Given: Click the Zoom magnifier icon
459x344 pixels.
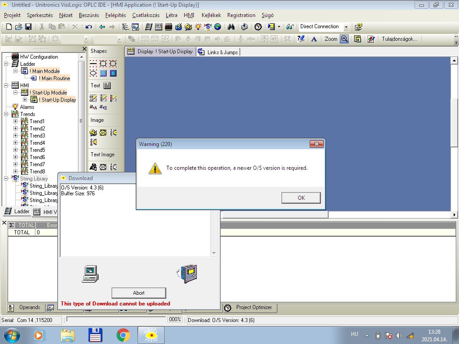Looking at the screenshot, I should coord(344,39).
